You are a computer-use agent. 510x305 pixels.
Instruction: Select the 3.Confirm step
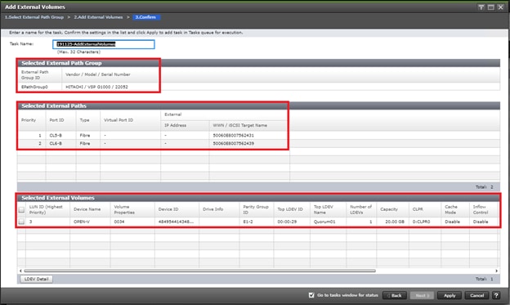pos(145,17)
